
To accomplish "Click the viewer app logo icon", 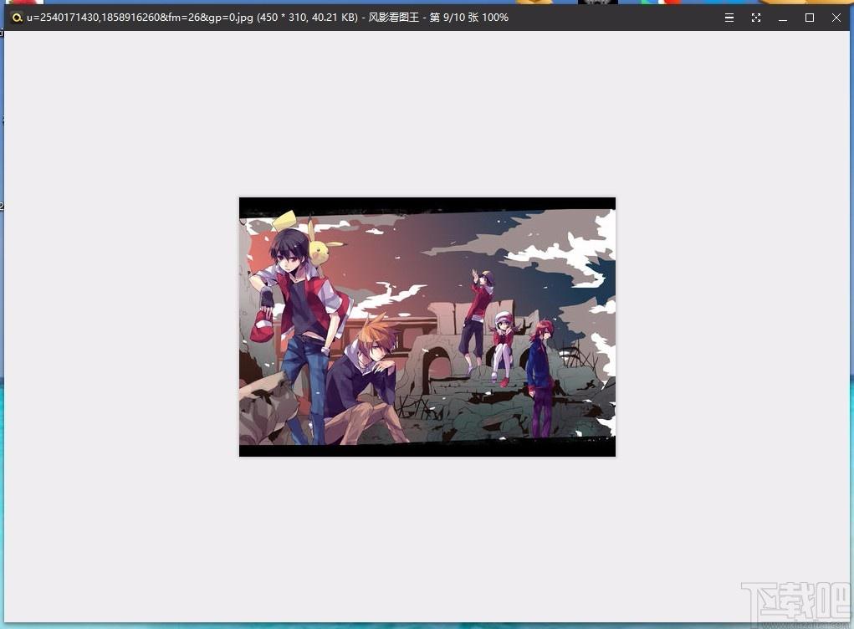I will 17,18.
